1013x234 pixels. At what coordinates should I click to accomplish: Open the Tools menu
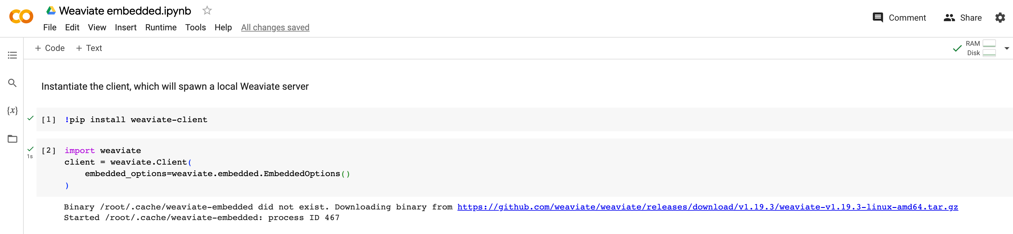(x=195, y=28)
